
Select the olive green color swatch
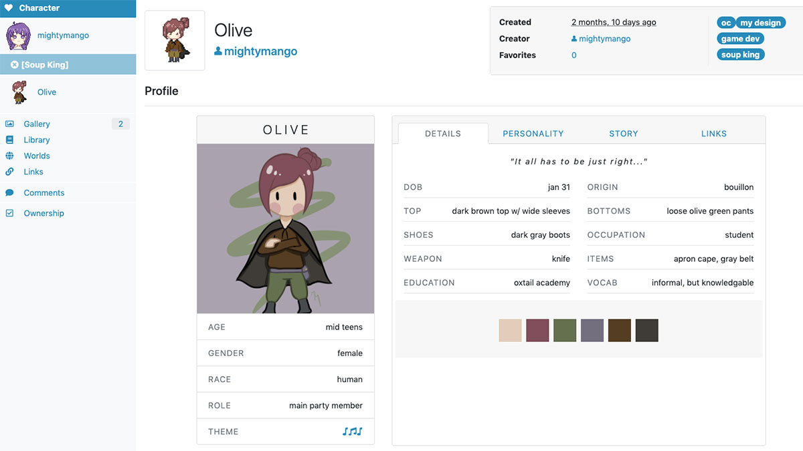tap(565, 330)
